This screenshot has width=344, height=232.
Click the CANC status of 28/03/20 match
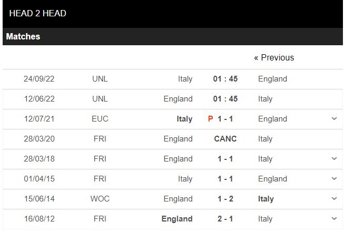click(225, 139)
